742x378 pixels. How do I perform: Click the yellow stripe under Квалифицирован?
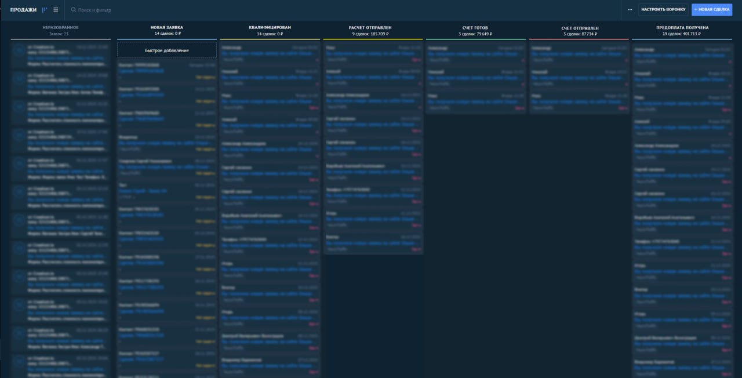270,39
